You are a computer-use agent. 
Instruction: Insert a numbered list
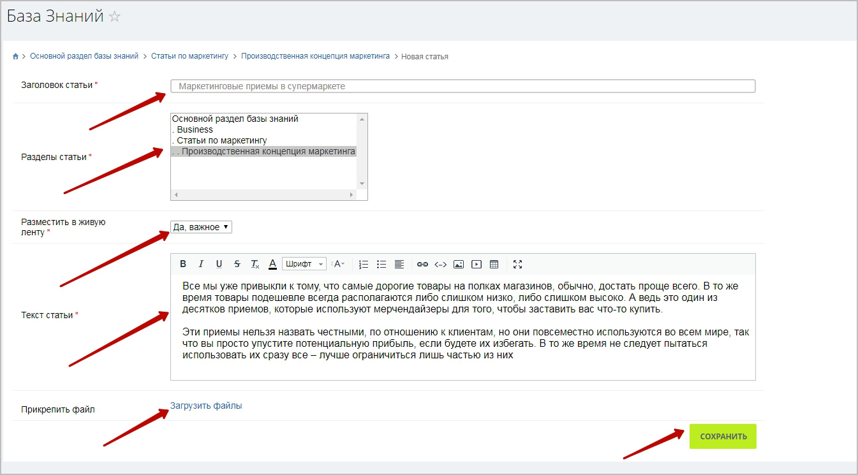pyautogui.click(x=364, y=264)
